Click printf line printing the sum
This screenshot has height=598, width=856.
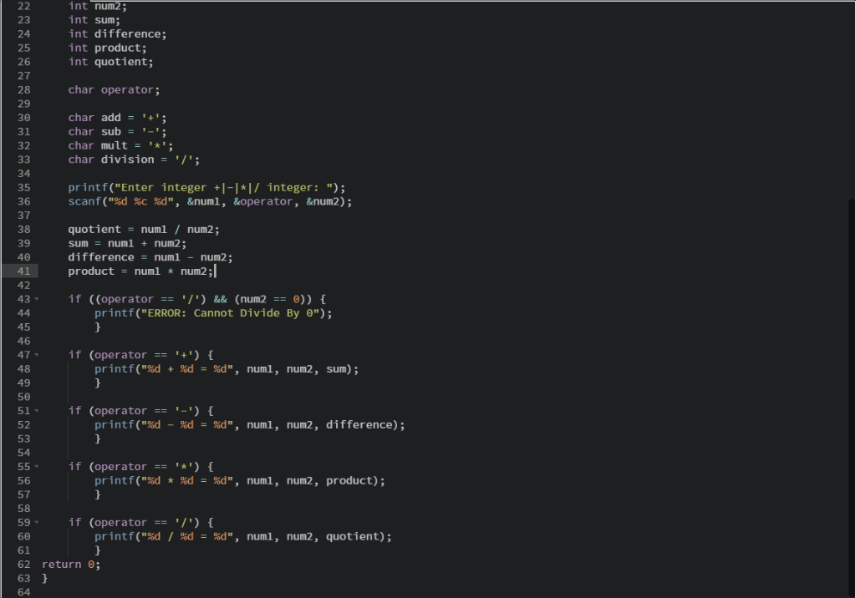click(x=226, y=369)
